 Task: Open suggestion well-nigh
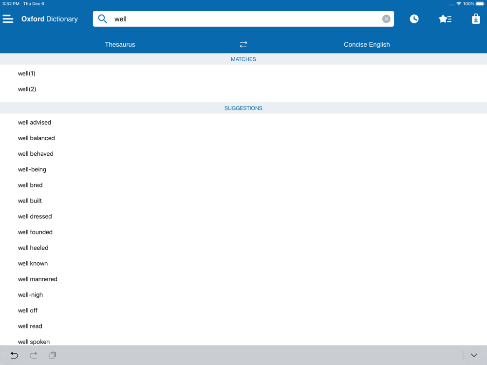click(x=243, y=295)
